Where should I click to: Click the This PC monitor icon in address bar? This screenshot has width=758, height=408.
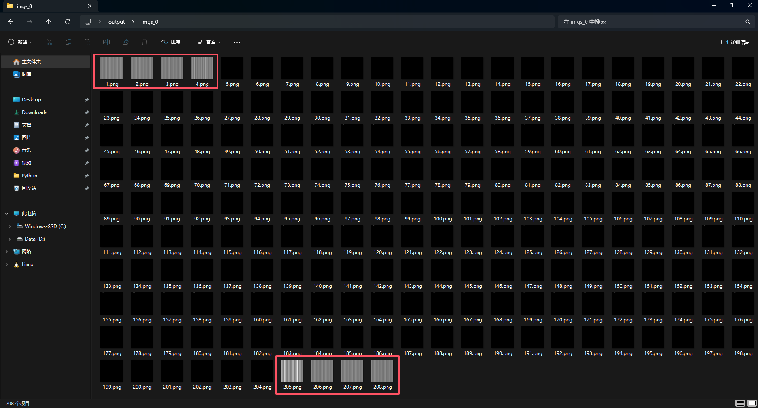(88, 21)
